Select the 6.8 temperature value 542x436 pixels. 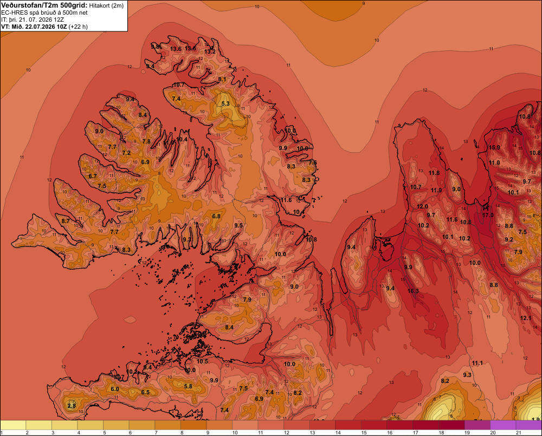216,216
